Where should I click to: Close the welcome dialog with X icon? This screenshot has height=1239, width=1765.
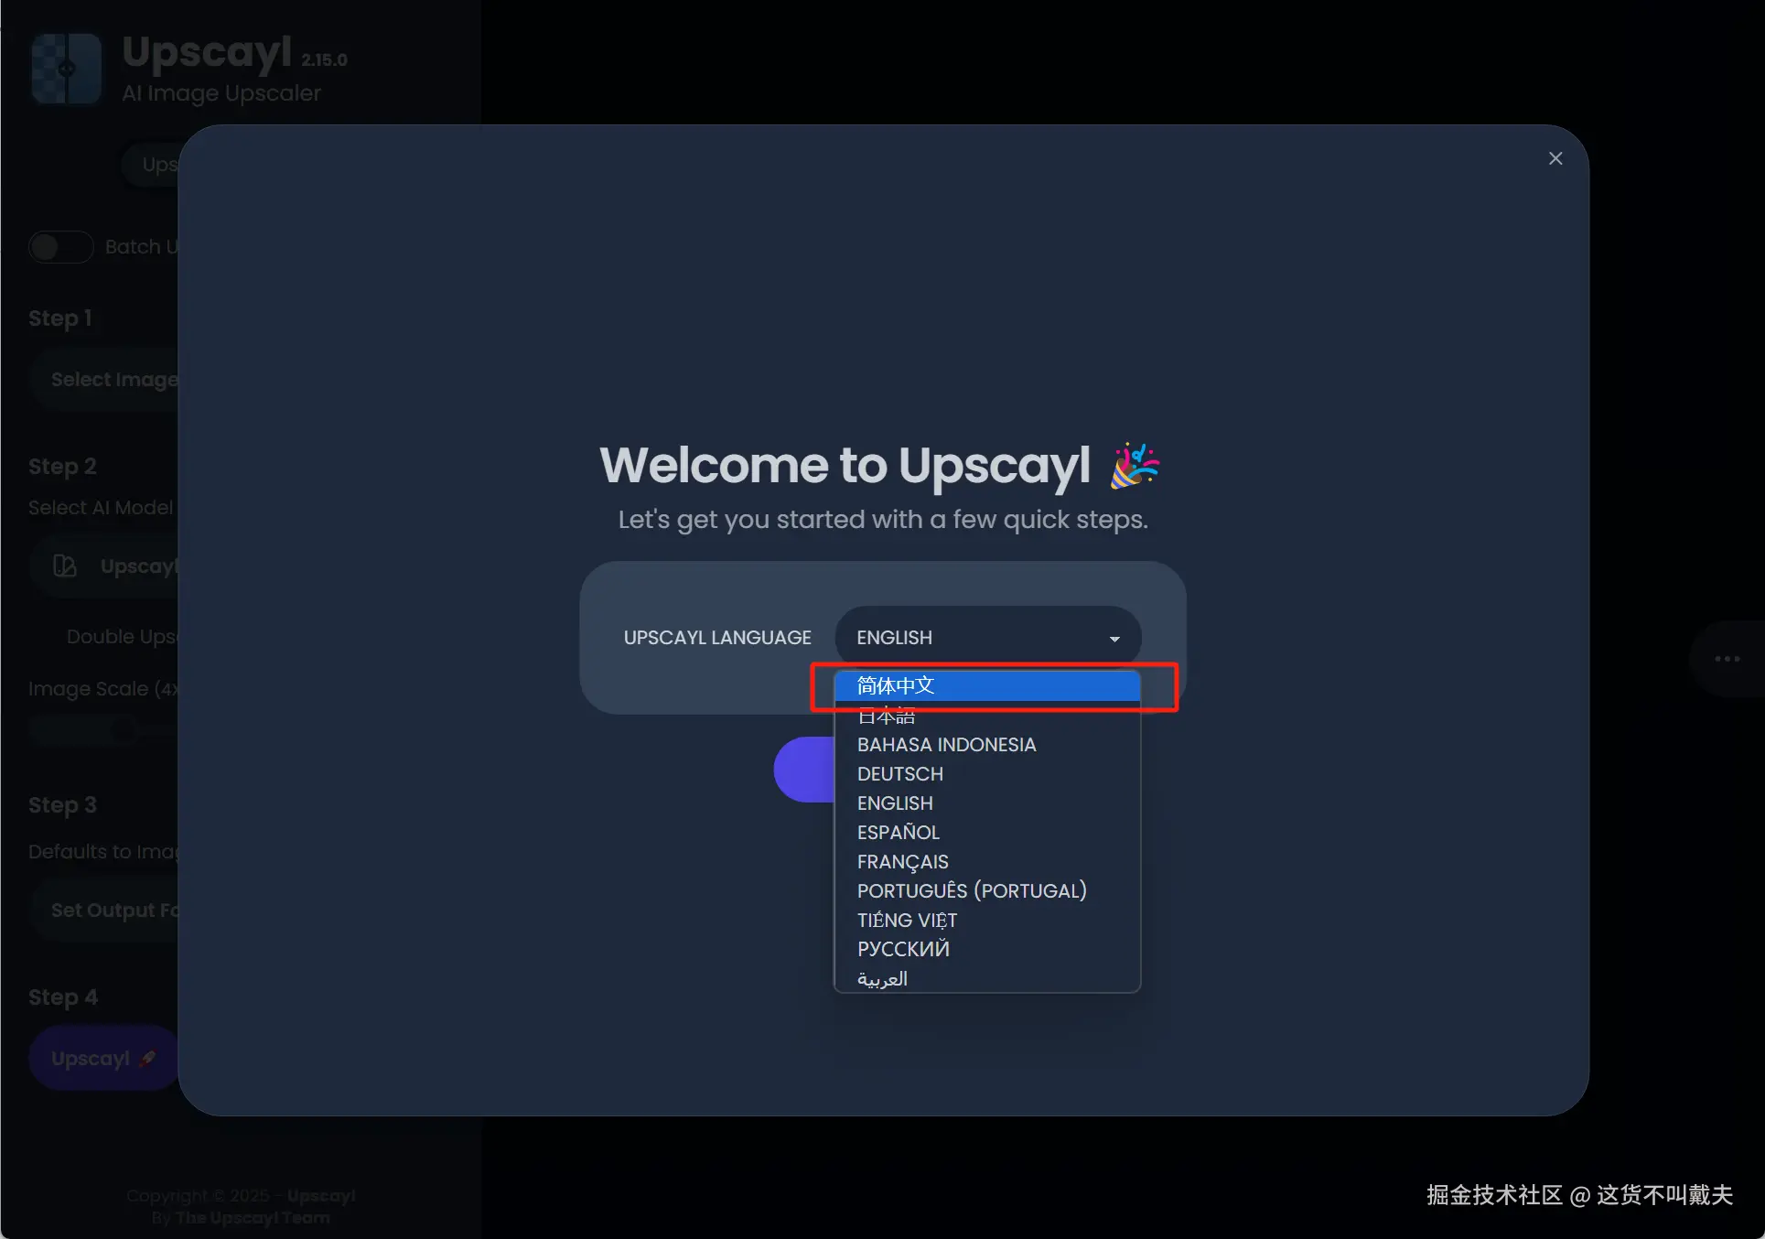pyautogui.click(x=1555, y=158)
